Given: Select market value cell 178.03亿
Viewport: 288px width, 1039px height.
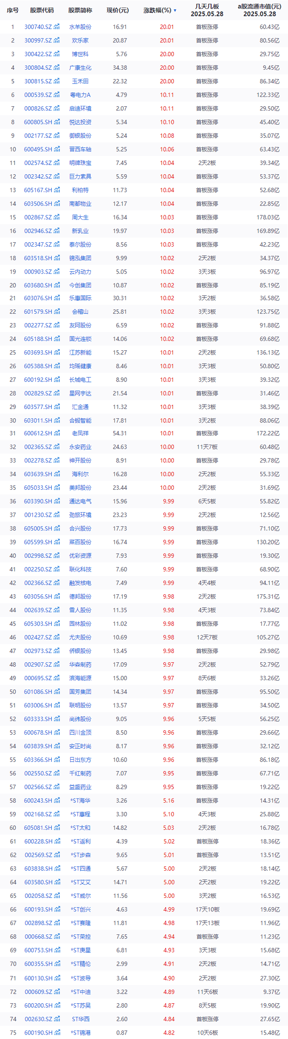Looking at the screenshot, I should pos(269,217).
